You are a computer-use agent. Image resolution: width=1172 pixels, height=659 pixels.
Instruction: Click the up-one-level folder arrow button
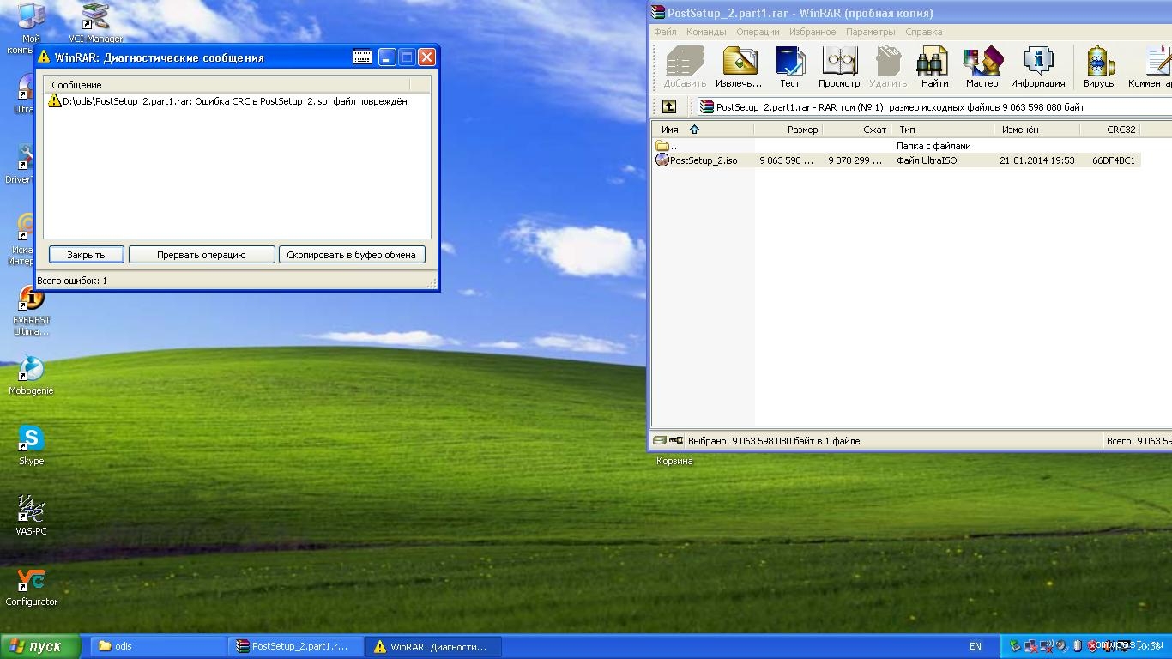(x=669, y=107)
